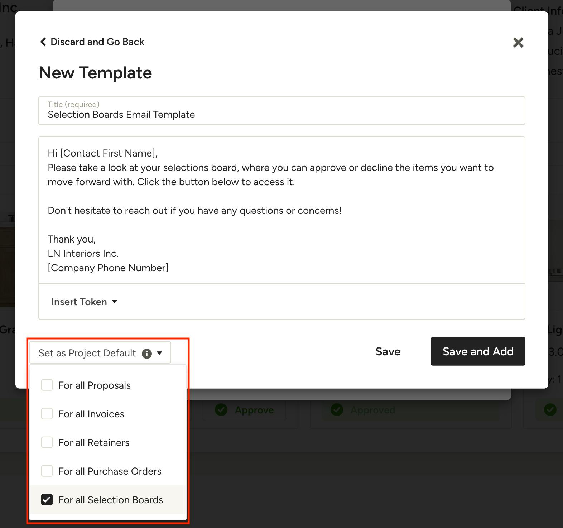Uncheck the For all Selection Boards checkbox
This screenshot has width=563, height=528.
click(47, 500)
